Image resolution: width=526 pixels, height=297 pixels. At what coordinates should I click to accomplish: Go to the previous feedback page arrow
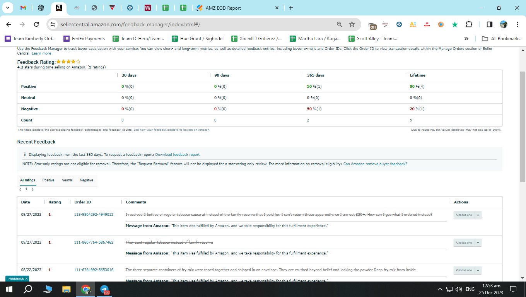coord(20,189)
